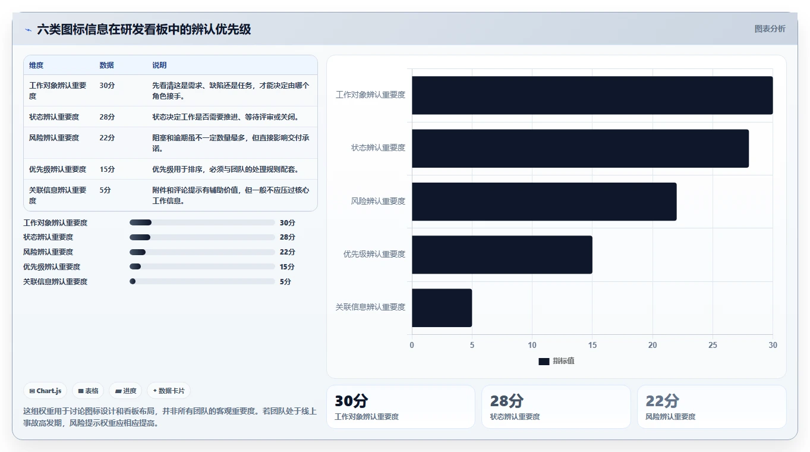Click 关联信息辨认重要度 in the table
Screen dimensions: 810x452
coord(58,196)
